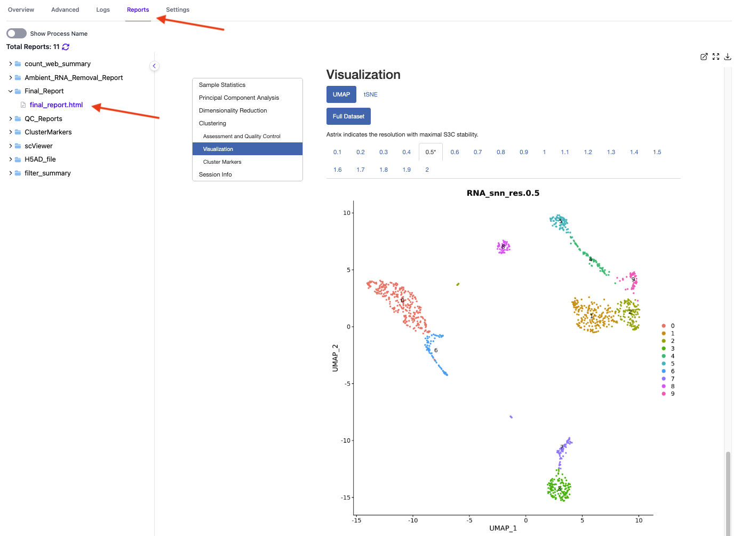Expand the scViewer folder

pos(10,146)
